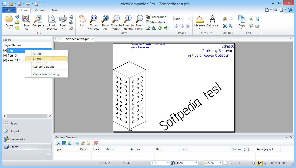Move the zoom slider thumb
The height and width of the screenshot is (168, 296).
click(x=231, y=163)
